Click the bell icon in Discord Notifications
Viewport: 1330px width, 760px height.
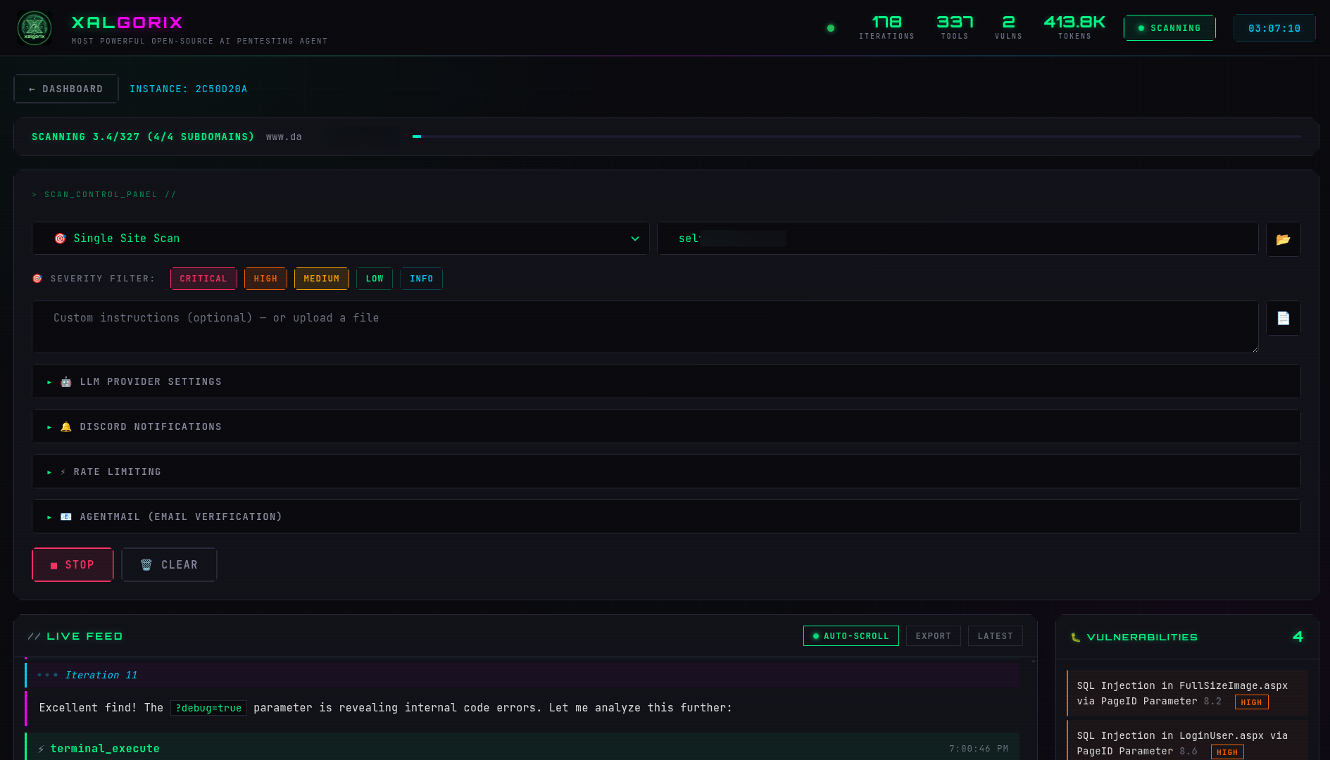pyautogui.click(x=65, y=426)
